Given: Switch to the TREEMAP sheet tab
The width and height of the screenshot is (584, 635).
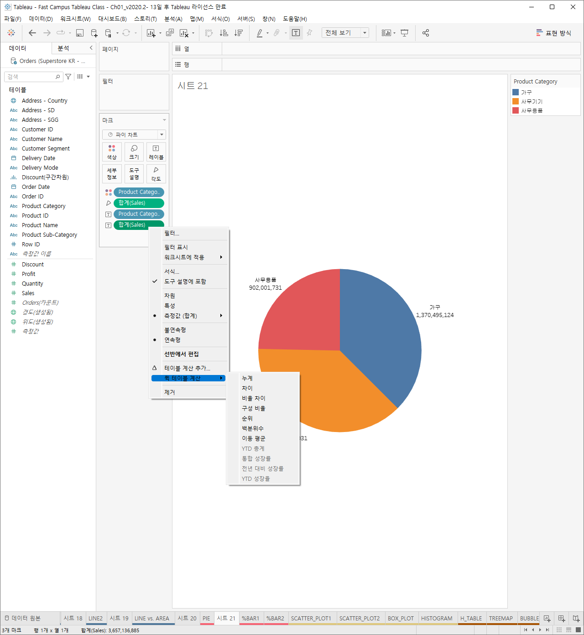Looking at the screenshot, I should click(501, 619).
